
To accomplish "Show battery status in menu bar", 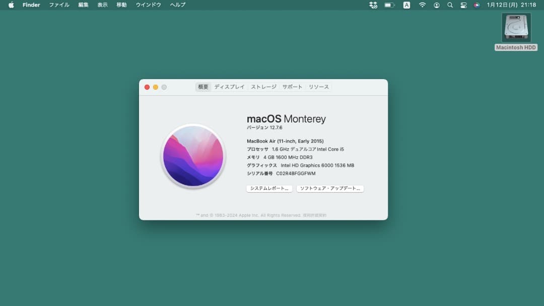I will tap(389, 5).
